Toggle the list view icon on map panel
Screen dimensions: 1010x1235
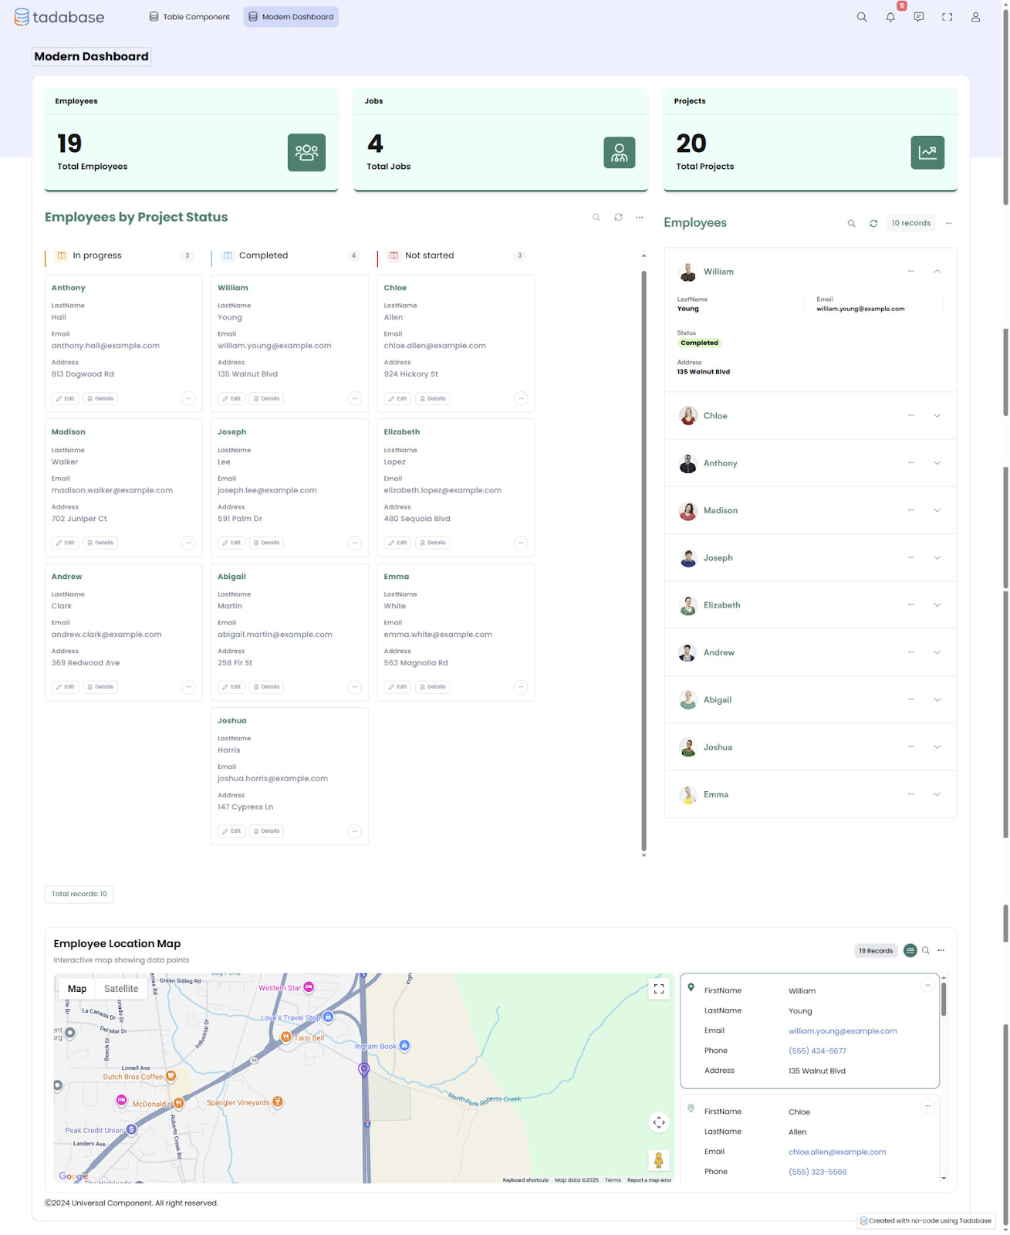coord(910,950)
